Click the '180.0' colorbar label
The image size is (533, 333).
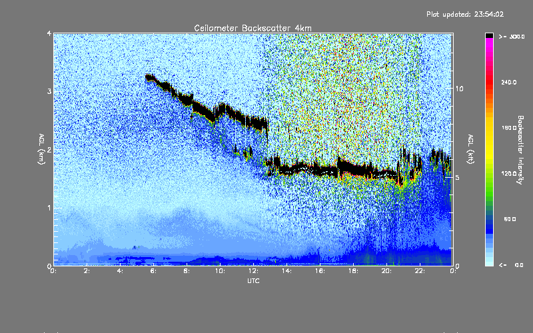pos(509,128)
